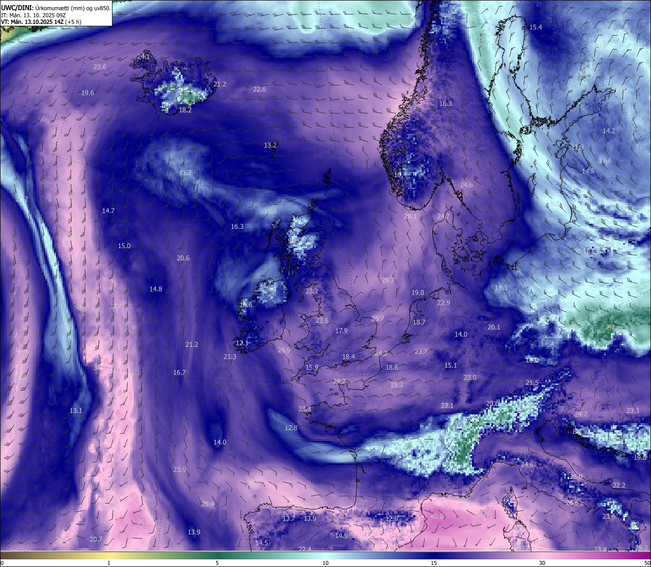The width and height of the screenshot is (651, 567).
Task: Click the 13.1 value label
Action: click(76, 410)
